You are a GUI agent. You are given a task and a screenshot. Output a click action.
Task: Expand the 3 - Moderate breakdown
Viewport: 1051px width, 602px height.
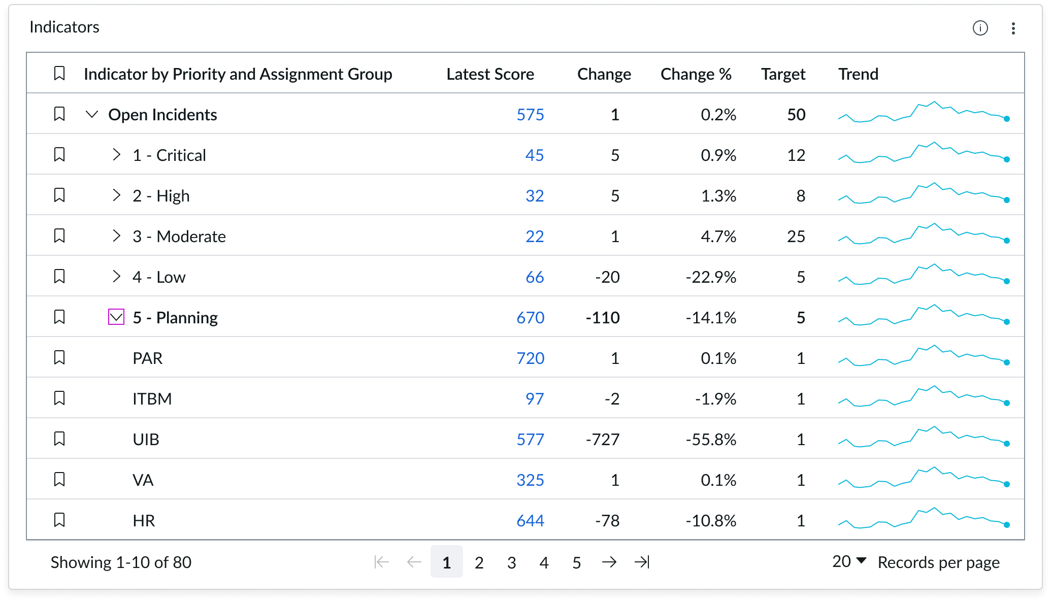pos(117,236)
